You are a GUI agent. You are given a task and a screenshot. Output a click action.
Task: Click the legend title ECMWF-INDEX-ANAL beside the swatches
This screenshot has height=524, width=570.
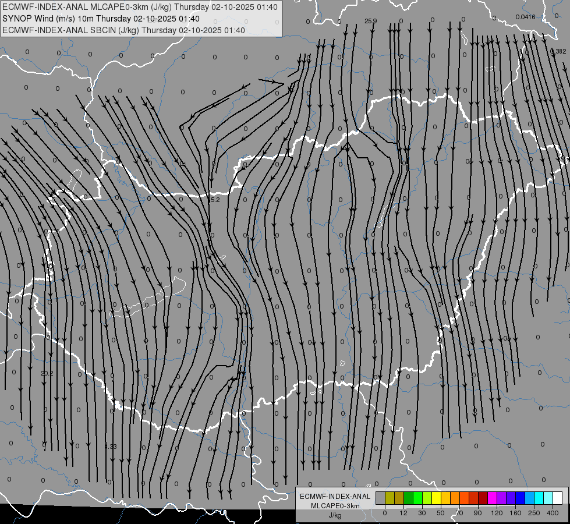[335, 497]
